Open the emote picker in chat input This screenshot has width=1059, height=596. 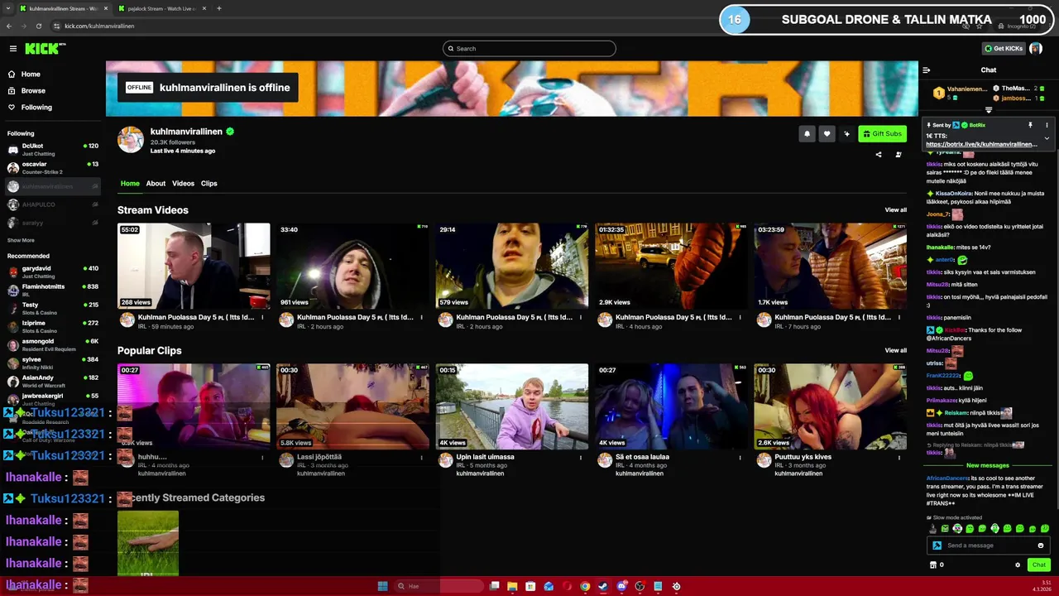(x=1041, y=546)
